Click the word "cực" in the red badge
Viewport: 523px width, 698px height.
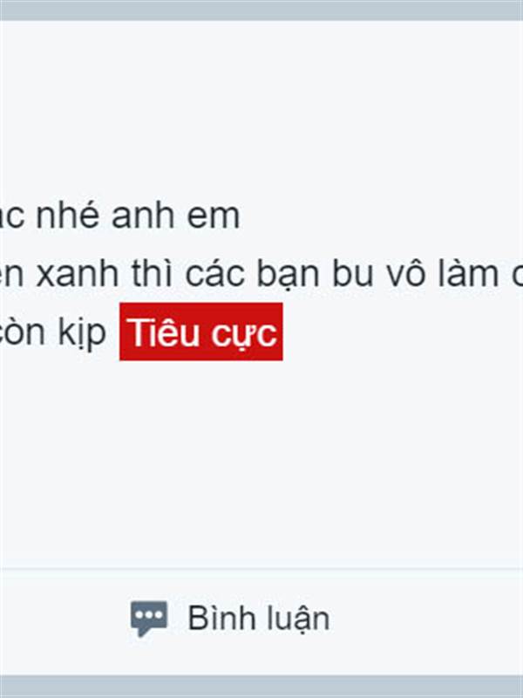click(x=244, y=335)
